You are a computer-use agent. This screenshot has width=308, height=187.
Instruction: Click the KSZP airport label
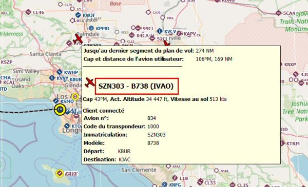[x=7, y=62]
